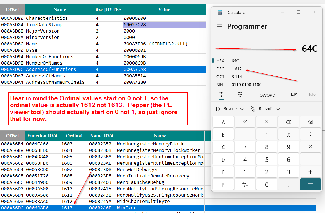Viewport: 325px width, 213px height.
Task: Click the divide operator key
Action: 310,135
